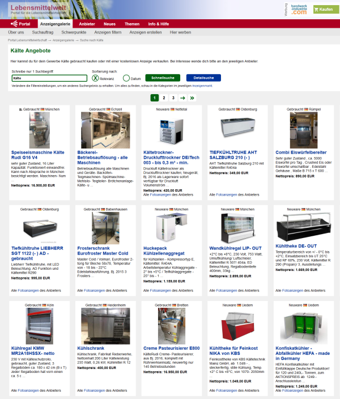Image resolution: width=340 pixels, height=399 pixels.
Task: Open the Kältetrockner-Drucklufttrockner DEiTech listing
Action: pos(171,157)
